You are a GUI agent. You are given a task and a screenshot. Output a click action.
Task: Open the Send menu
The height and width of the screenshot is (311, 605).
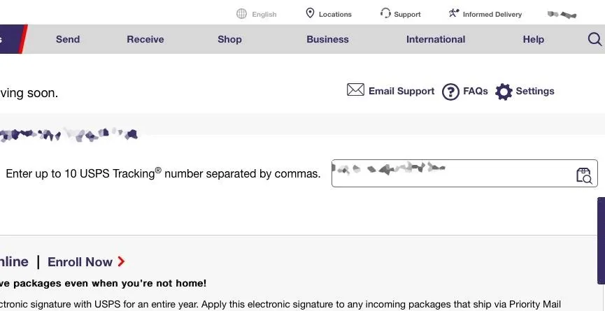click(x=68, y=39)
